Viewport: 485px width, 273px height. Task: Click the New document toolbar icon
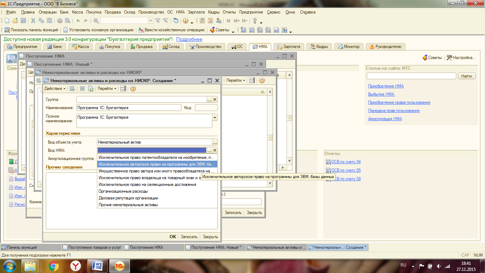pos(7,21)
